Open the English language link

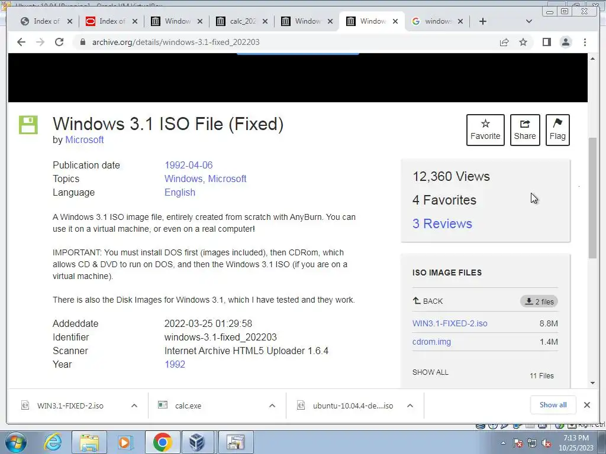click(x=180, y=192)
